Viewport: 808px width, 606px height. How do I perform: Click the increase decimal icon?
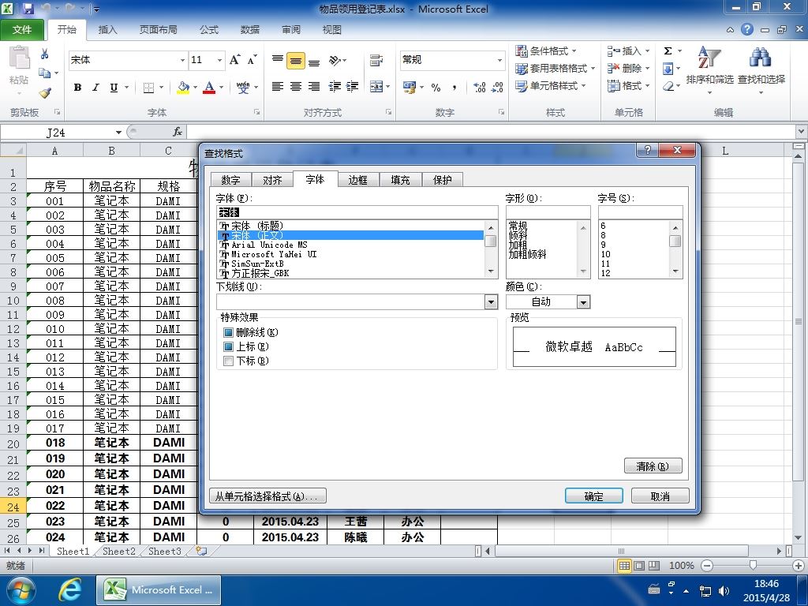tap(479, 88)
